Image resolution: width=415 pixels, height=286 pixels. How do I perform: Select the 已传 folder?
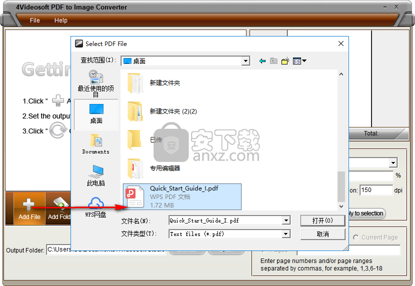[x=144, y=139]
